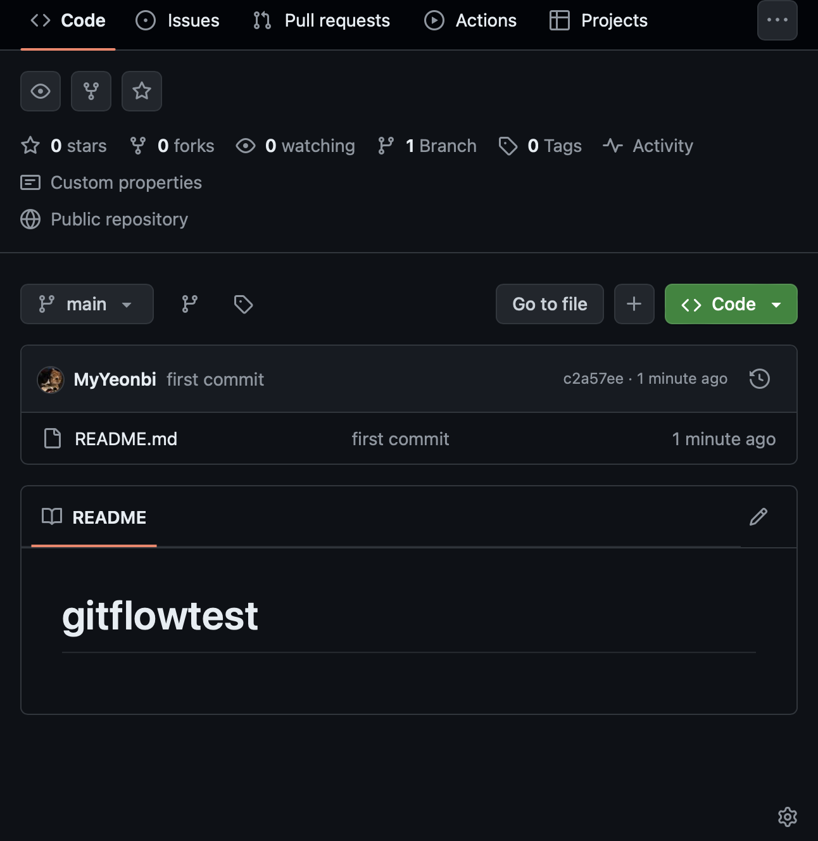Star the repository with star button

[x=142, y=91]
